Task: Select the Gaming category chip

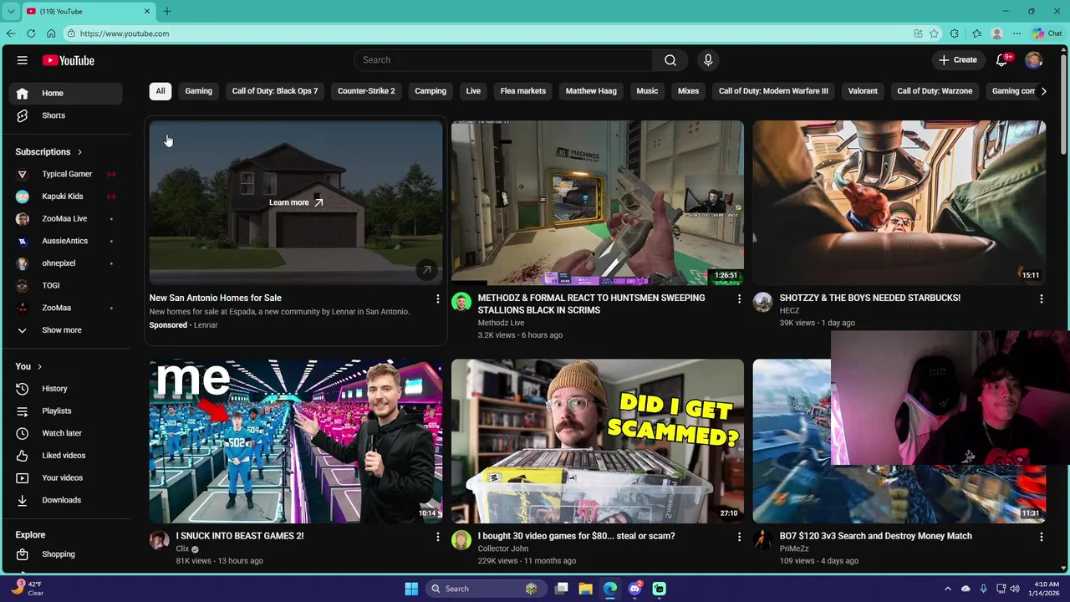Action: click(198, 91)
